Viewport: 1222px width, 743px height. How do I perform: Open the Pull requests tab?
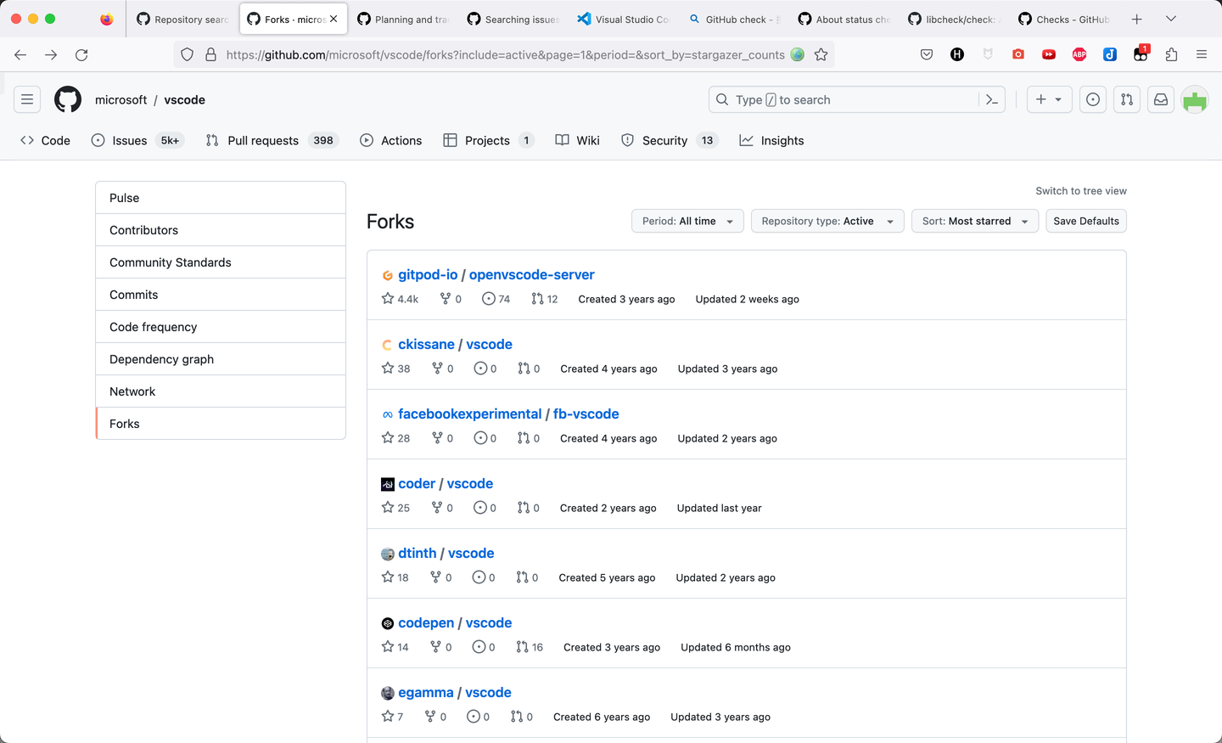pos(272,140)
